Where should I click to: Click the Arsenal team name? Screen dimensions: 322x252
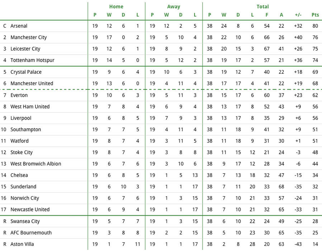click(19, 26)
